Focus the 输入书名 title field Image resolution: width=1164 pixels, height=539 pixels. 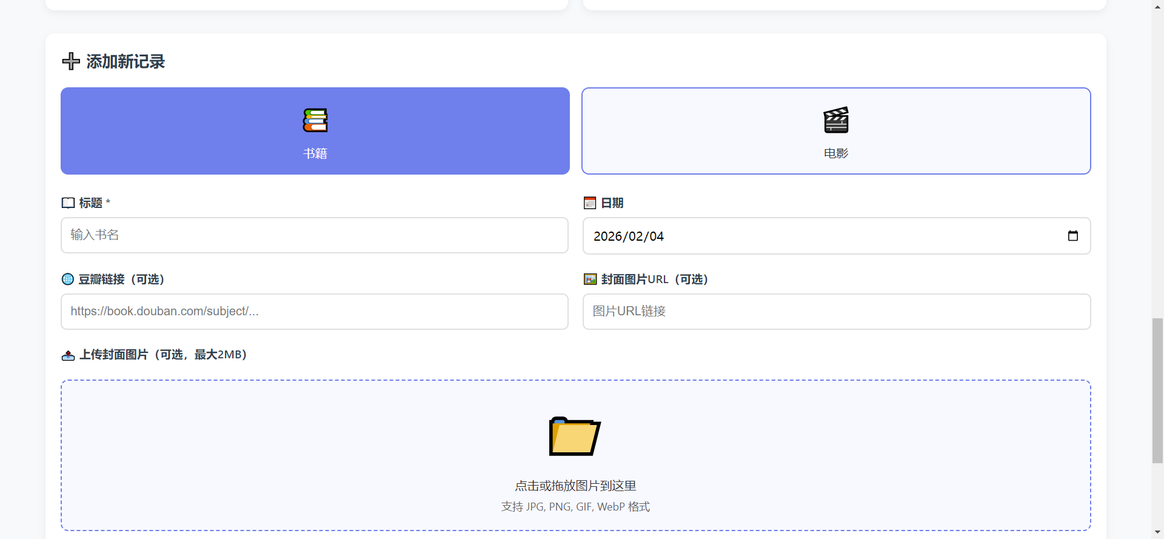pos(314,235)
